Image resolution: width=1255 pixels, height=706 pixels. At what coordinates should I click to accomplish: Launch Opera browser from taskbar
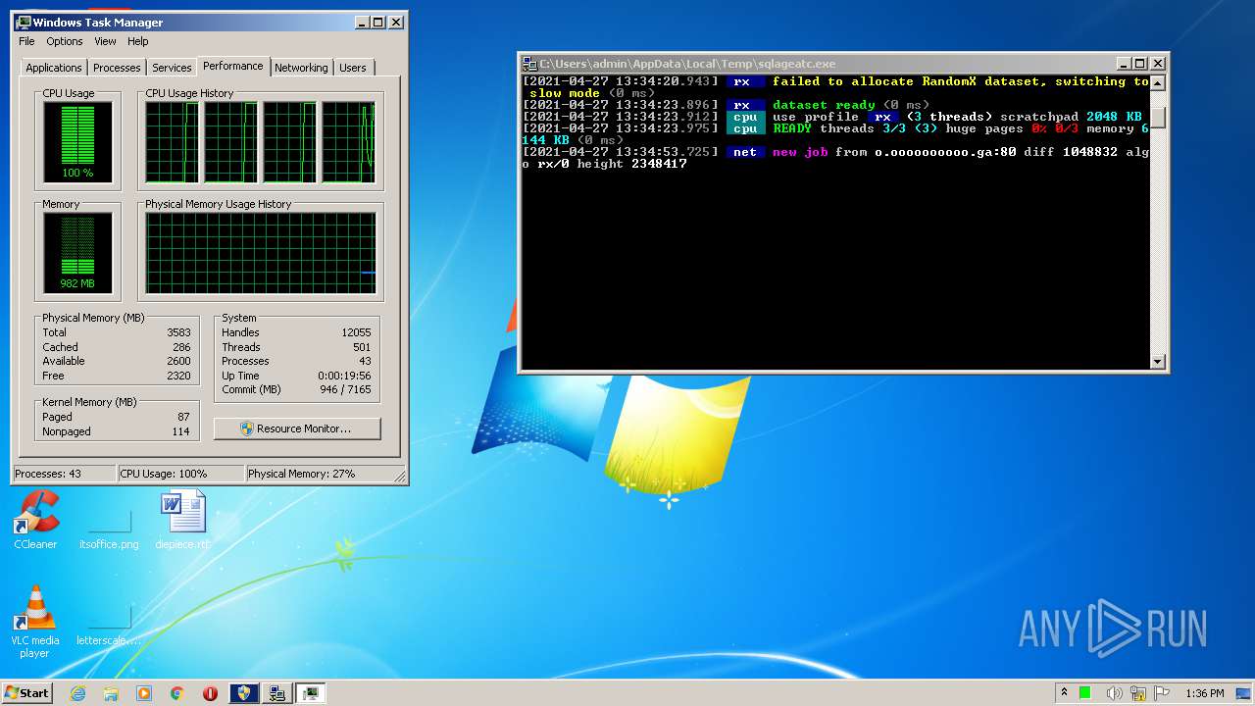[x=210, y=693]
